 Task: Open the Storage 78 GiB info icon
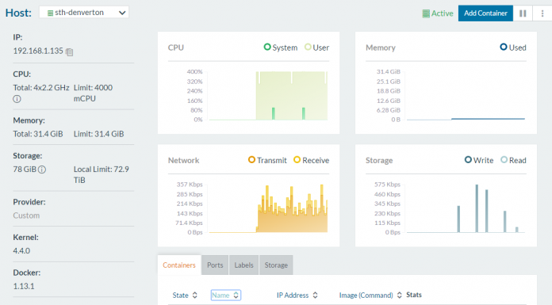(x=42, y=170)
